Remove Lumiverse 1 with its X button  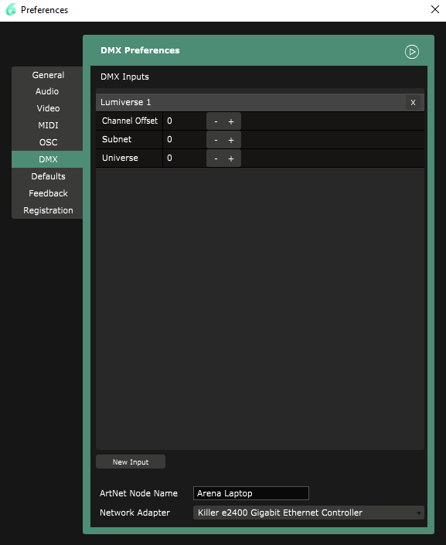[x=413, y=103]
